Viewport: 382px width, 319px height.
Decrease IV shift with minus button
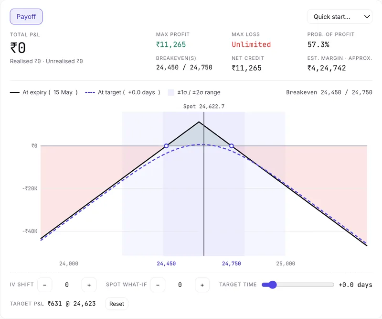click(44, 285)
